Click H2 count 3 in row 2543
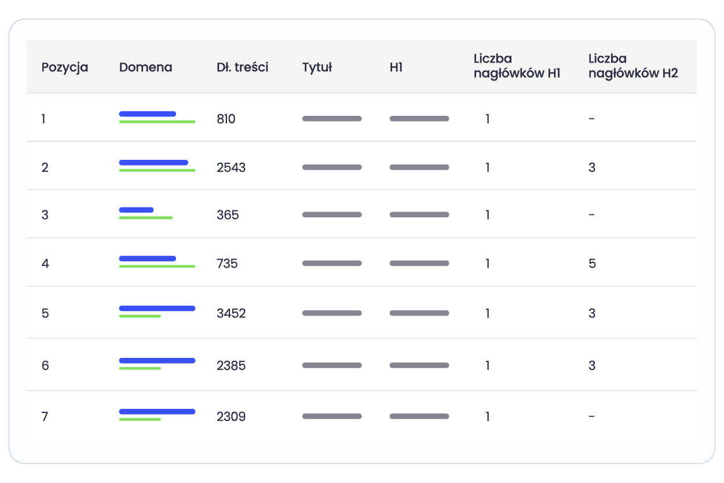 pos(592,167)
